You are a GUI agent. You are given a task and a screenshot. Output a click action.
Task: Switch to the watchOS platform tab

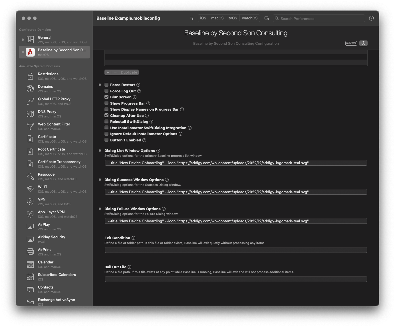[250, 18]
